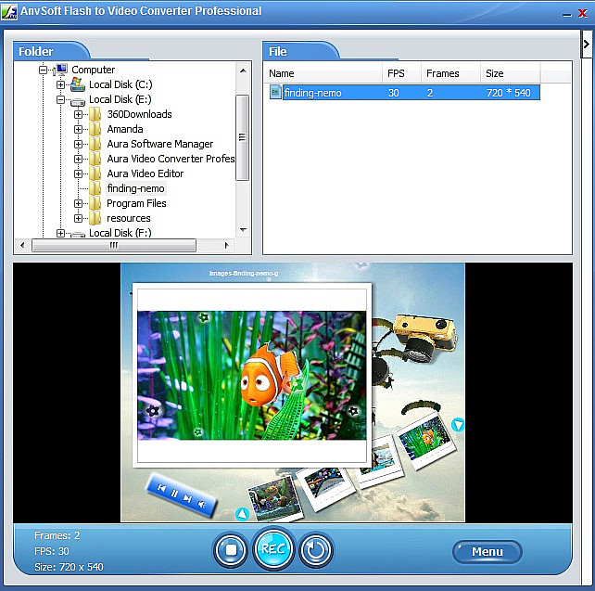Click the Aura Software Manager folder icon
Viewport: 595px width, 591px height.
click(x=95, y=144)
